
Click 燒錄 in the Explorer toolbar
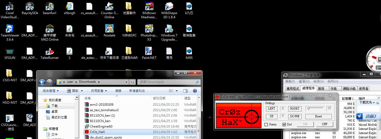(118, 91)
